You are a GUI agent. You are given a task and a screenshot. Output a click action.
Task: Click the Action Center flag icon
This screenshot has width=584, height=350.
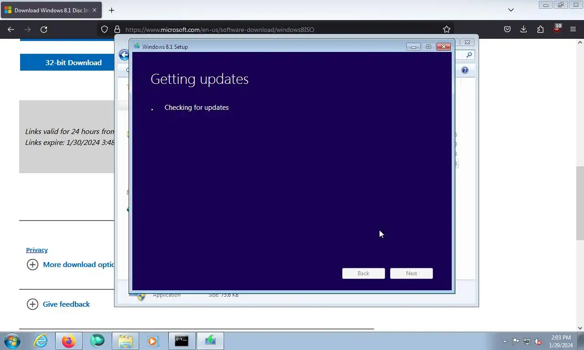(516, 341)
